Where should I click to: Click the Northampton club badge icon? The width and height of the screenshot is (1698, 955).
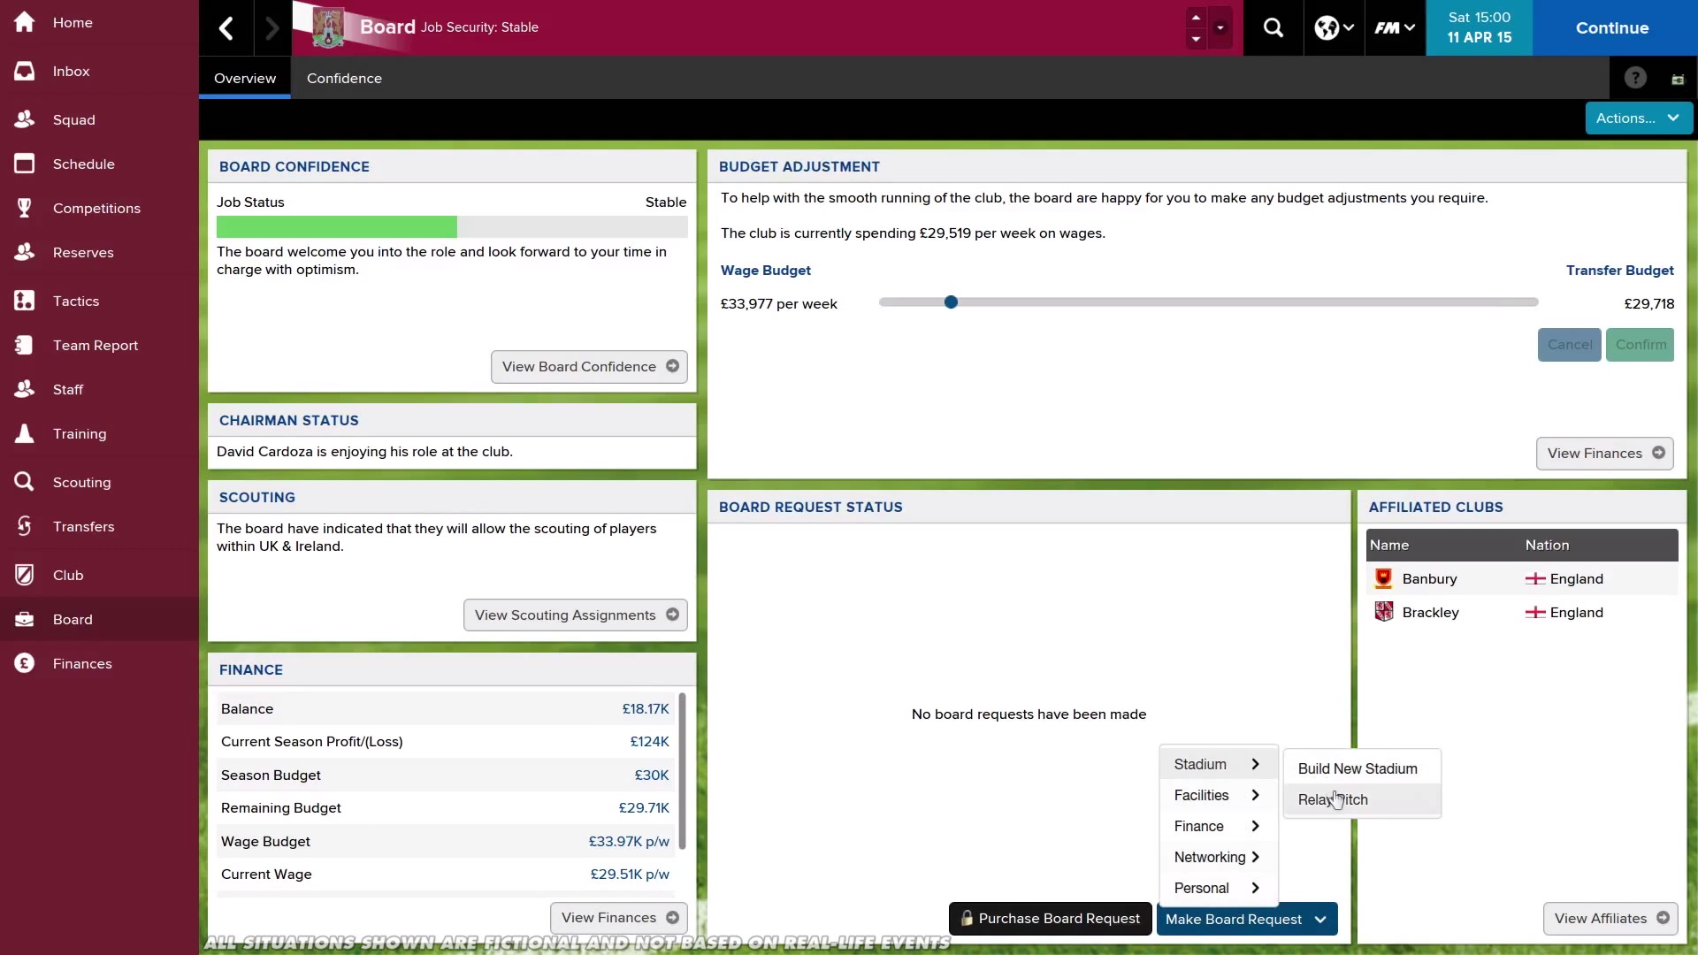tap(328, 28)
